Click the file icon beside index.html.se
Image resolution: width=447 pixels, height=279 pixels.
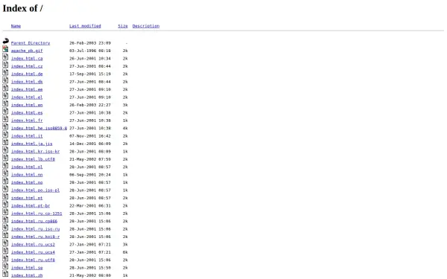pos(5,266)
